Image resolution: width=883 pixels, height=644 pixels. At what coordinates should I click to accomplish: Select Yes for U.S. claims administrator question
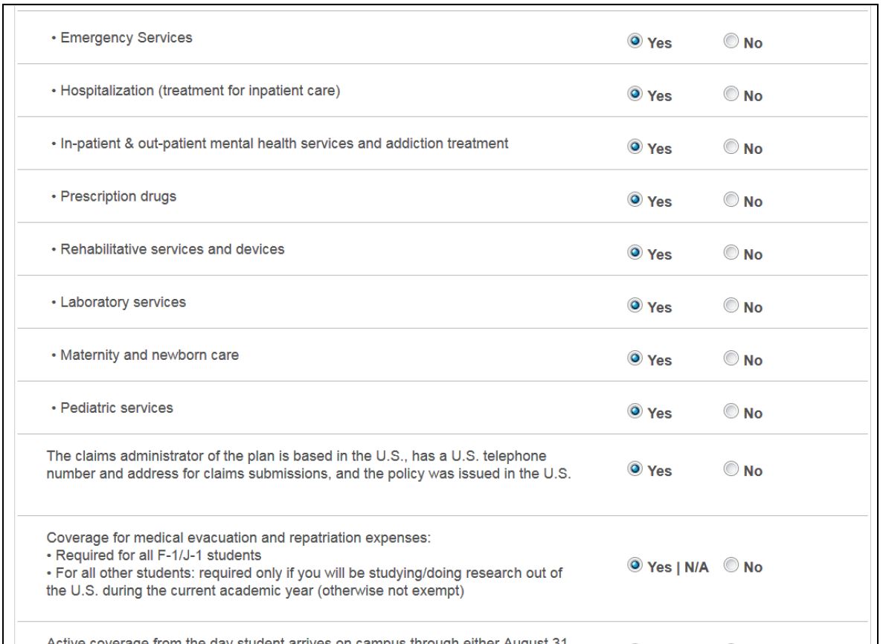635,468
